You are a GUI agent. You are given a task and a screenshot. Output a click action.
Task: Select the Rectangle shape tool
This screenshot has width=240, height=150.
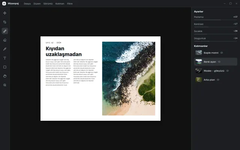[x=5, y=67]
